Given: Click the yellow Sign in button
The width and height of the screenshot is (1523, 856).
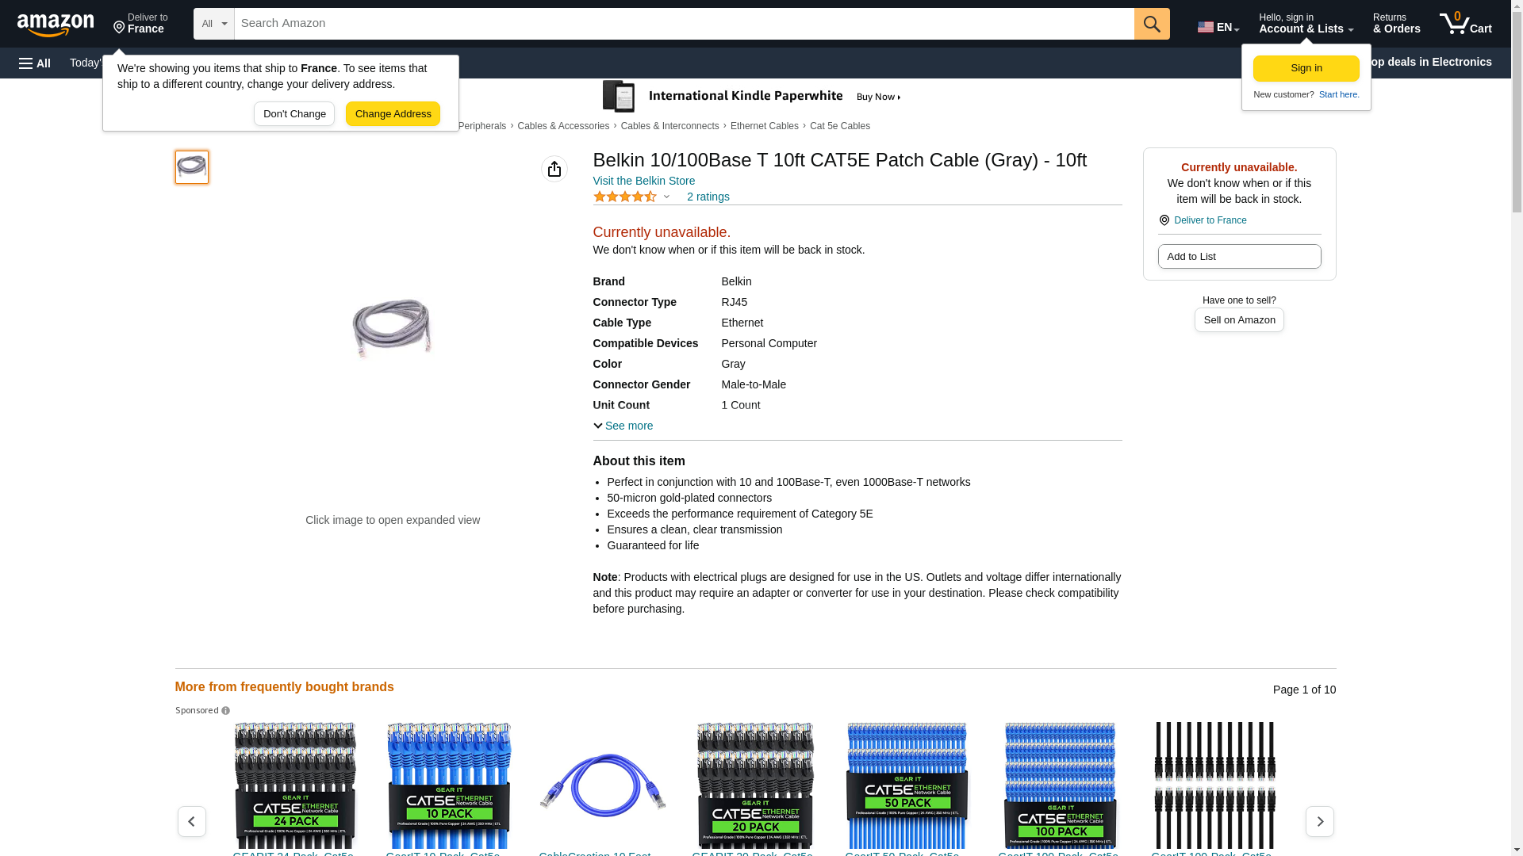Looking at the screenshot, I should (1306, 69).
